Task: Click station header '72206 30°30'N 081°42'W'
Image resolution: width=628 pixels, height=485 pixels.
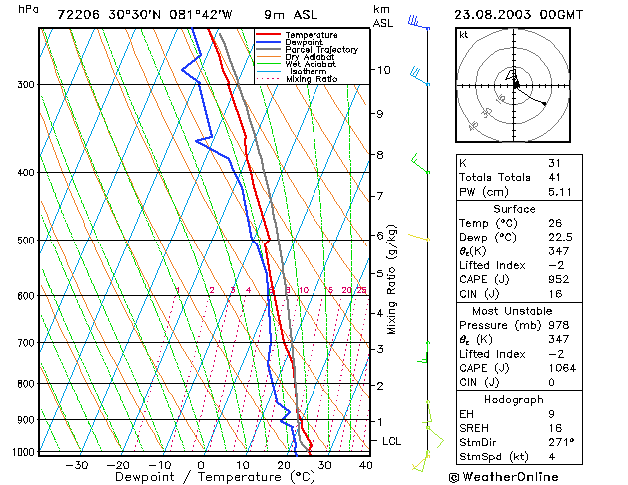Action: tap(145, 15)
